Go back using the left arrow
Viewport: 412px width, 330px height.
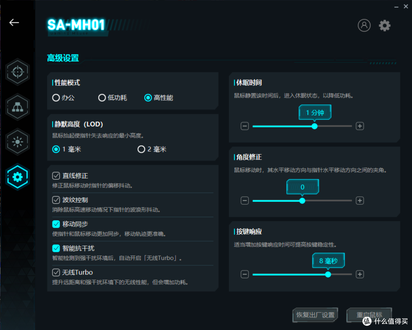click(14, 22)
